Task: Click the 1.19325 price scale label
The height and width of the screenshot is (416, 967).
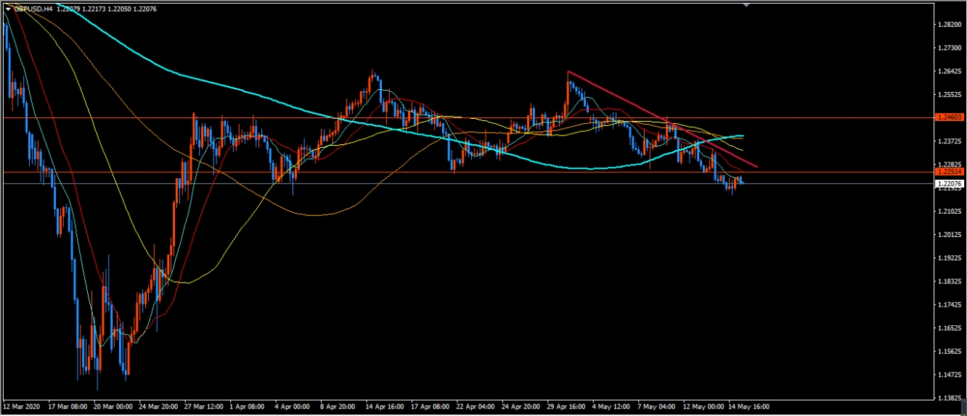Action: point(950,259)
